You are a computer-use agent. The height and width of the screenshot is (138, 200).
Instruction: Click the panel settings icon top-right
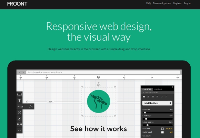(172, 87)
